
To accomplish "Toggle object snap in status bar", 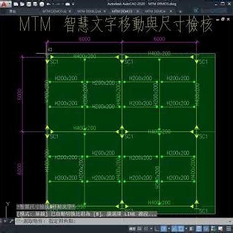I will 181,229.
